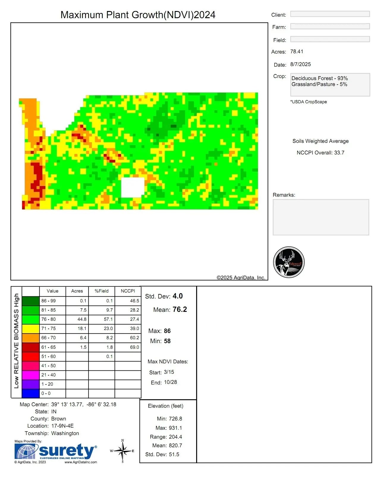Screen dimensions: 379x491
Task: Click the ©2025 AgriData, Inc. copyright text
Action: click(241, 277)
